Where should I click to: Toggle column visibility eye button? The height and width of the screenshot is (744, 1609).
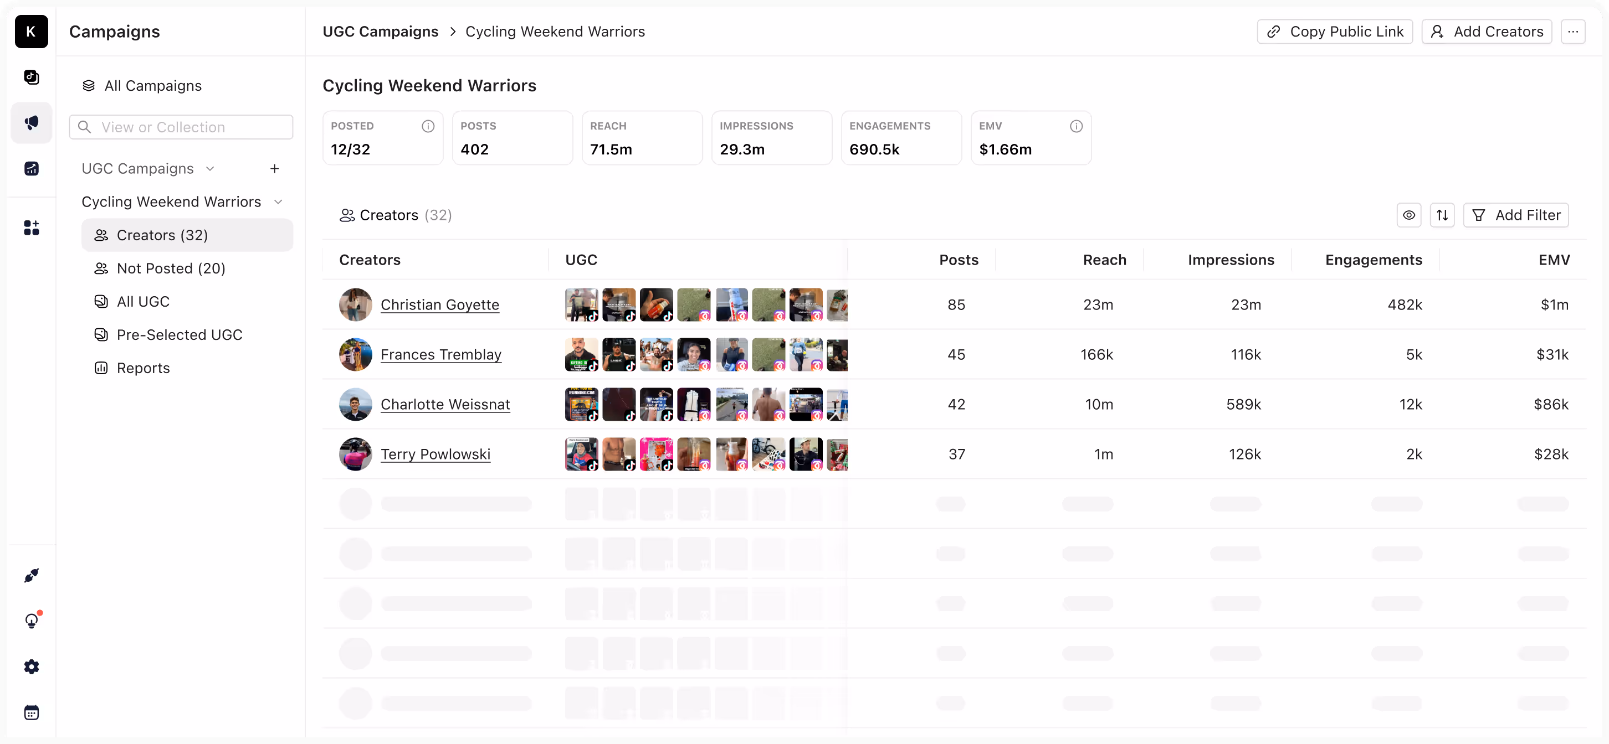[1408, 215]
